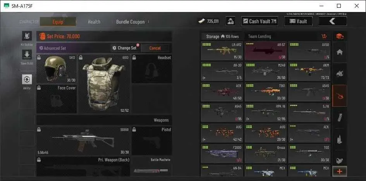Select the equipped SG550 rifle
The height and width of the screenshot is (181, 366).
point(83,141)
